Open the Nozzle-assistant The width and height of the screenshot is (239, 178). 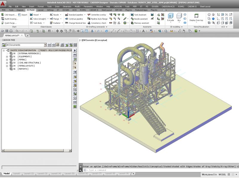(139, 19)
